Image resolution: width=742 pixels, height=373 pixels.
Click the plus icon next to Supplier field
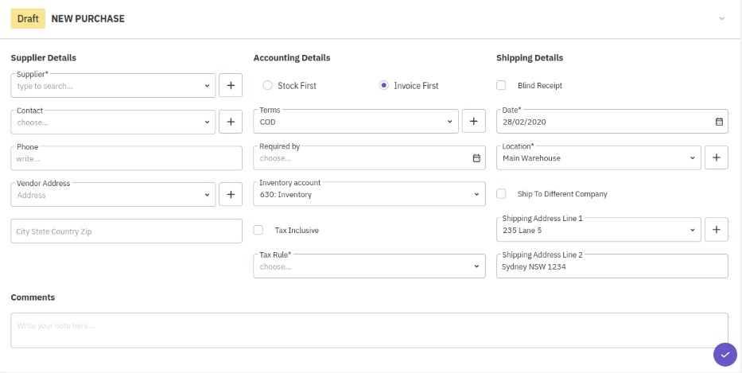[231, 85]
